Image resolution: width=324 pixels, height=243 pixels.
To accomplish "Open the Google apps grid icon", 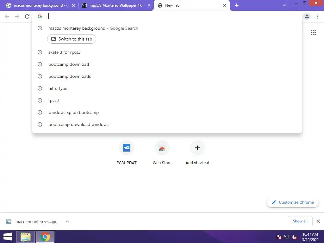I will click(313, 33).
